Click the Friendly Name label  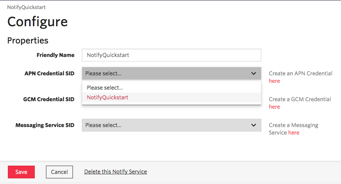55,55
